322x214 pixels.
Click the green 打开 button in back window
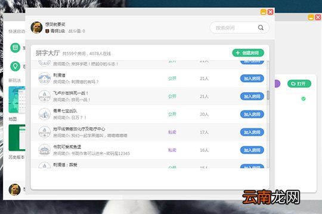tap(299, 84)
